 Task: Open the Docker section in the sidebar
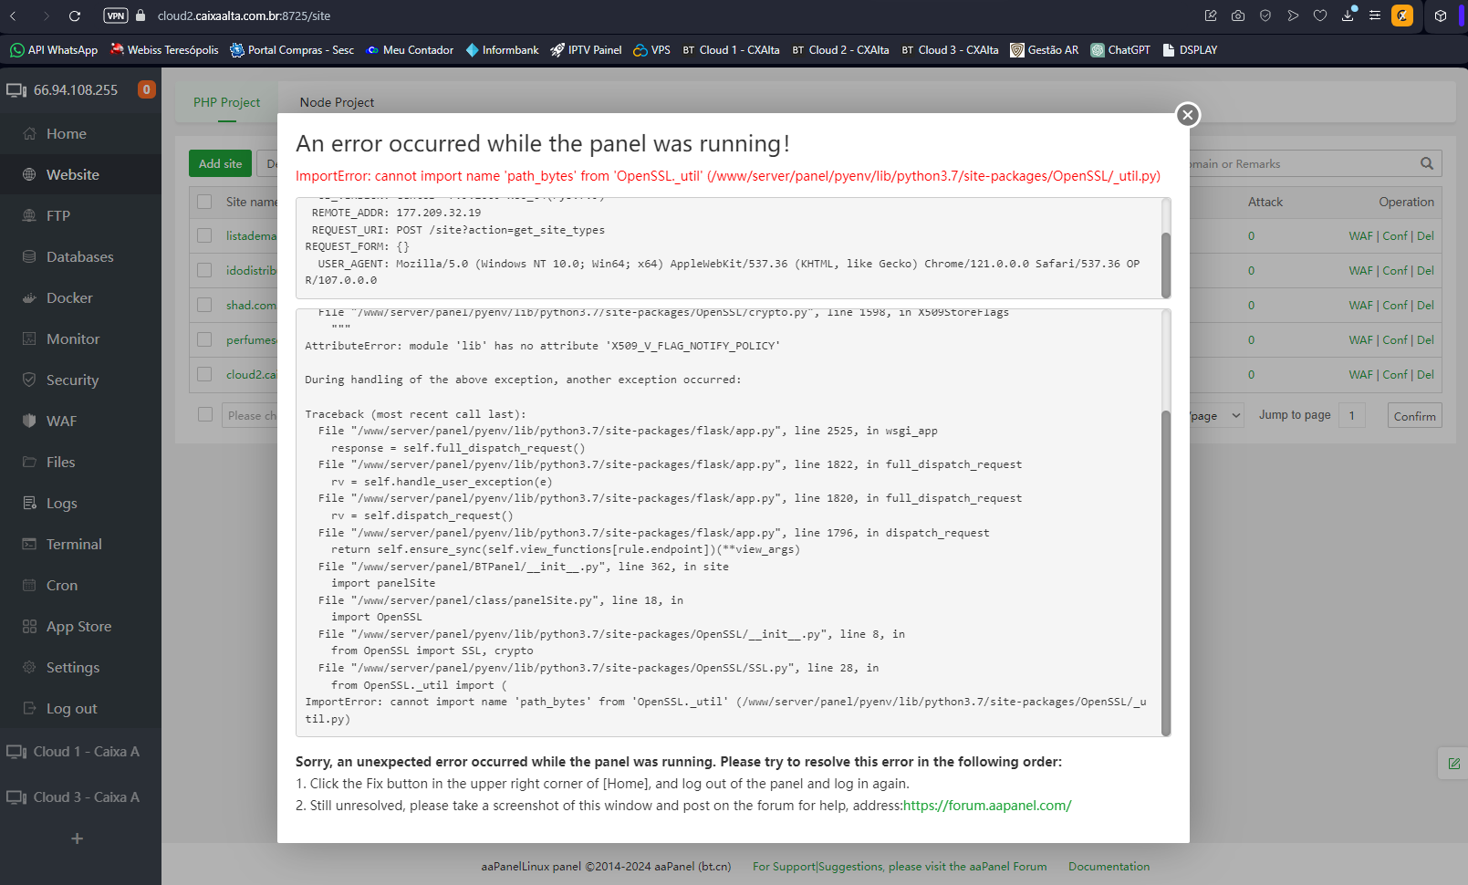pos(68,297)
